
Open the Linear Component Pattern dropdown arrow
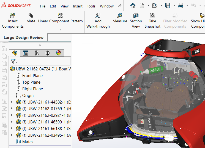click(x=60, y=30)
